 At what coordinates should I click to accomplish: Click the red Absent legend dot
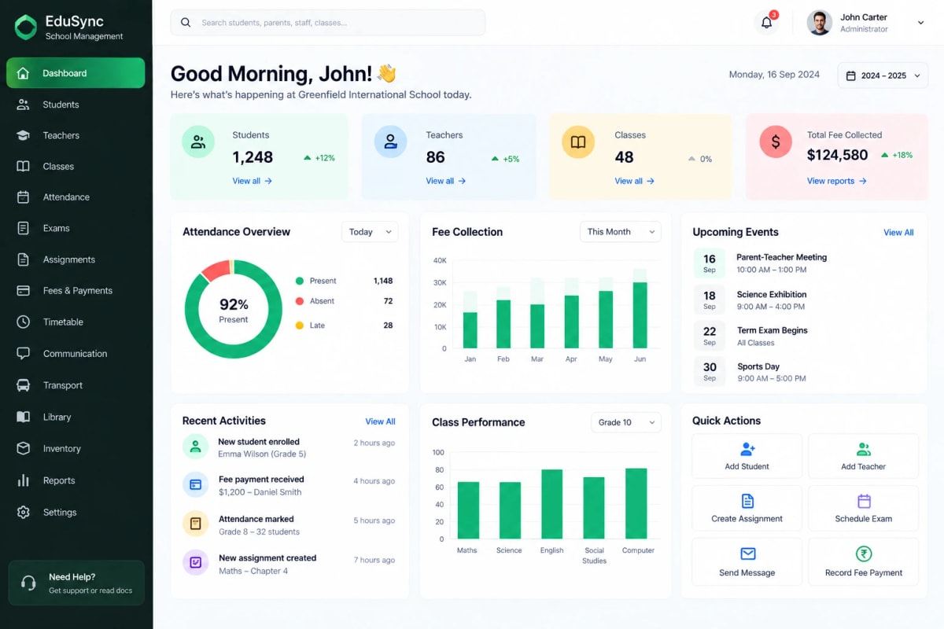click(300, 301)
